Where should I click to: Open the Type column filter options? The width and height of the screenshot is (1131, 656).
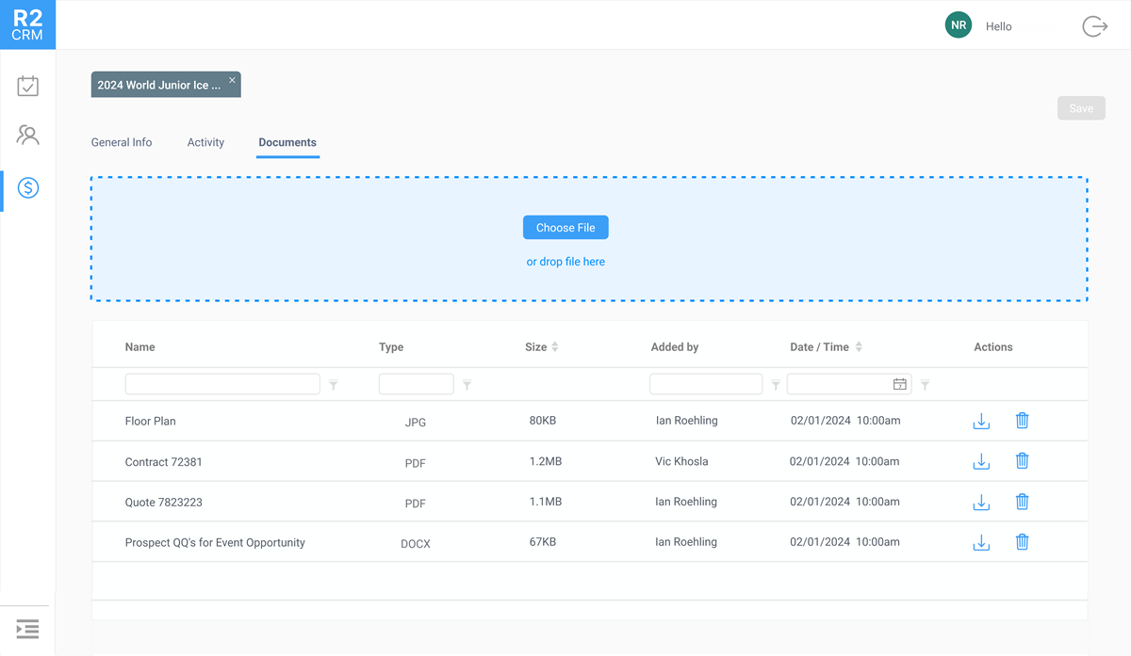(x=467, y=385)
